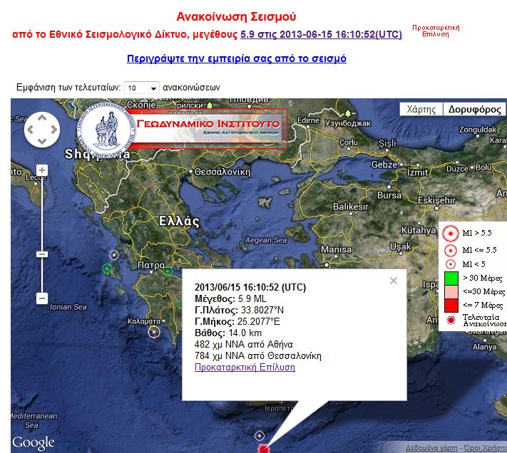
Task: Click the Προκαταρκτική Επίλυση note in header
Action: click(436, 31)
